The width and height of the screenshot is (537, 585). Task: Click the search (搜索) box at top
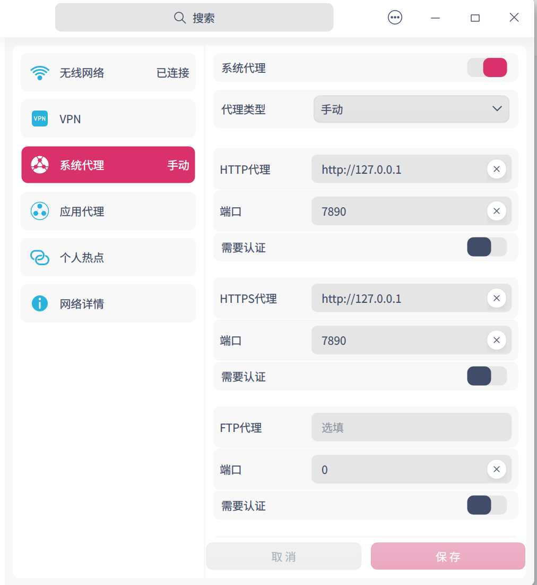pyautogui.click(x=194, y=18)
